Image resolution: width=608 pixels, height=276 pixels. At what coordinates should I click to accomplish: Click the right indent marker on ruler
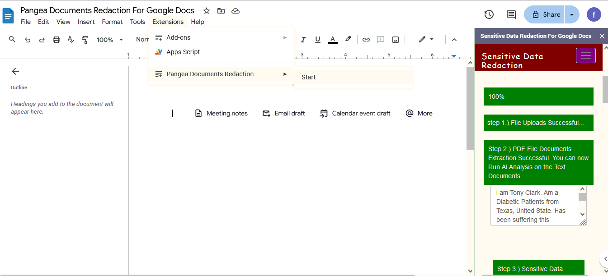[454, 56]
